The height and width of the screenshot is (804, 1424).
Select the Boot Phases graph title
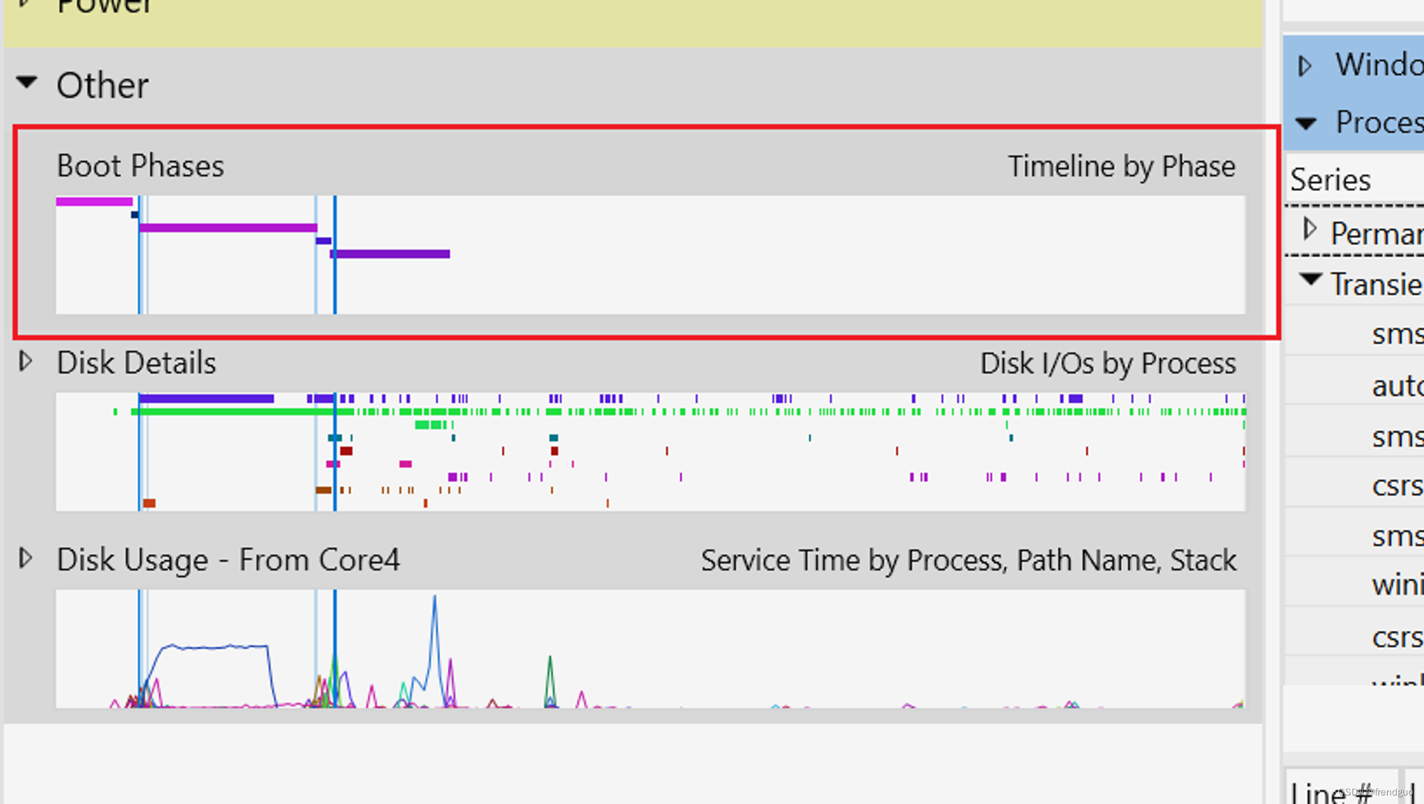pyautogui.click(x=140, y=166)
